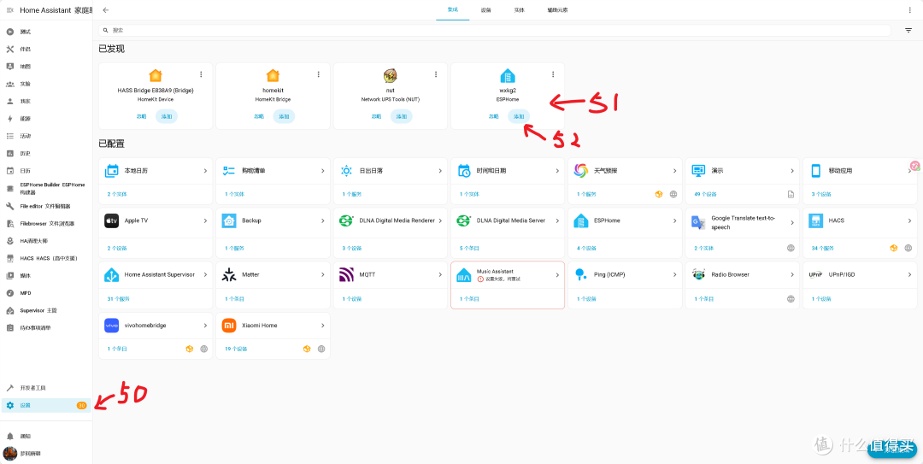
Task: Open overflow menu on wxkg2 card
Action: pos(553,74)
